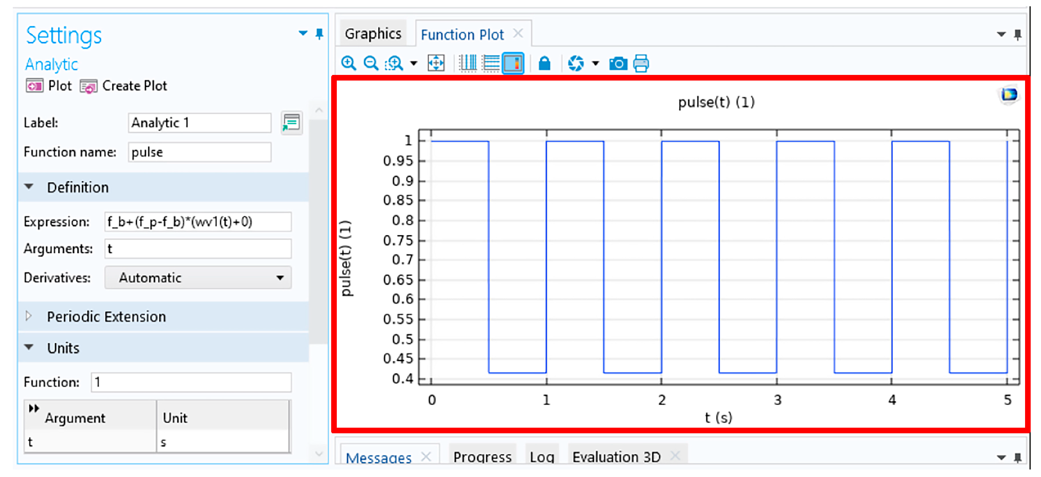Select the Zoom Box tool

394,63
